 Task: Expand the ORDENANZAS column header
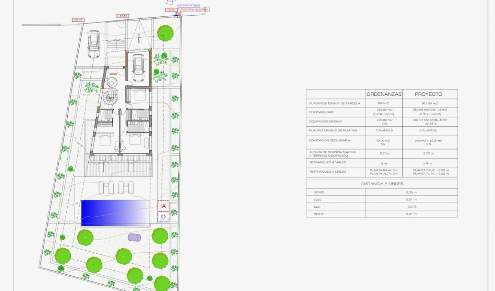384,94
